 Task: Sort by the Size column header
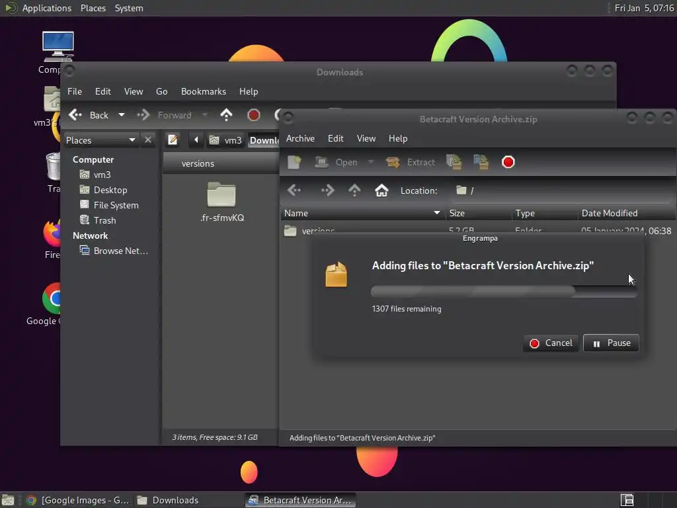pos(479,213)
